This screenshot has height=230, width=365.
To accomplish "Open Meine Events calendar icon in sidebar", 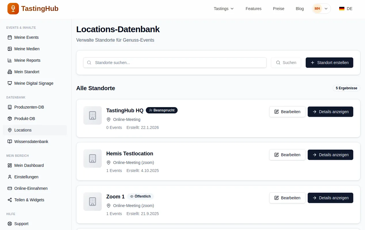I will [x=10, y=37].
